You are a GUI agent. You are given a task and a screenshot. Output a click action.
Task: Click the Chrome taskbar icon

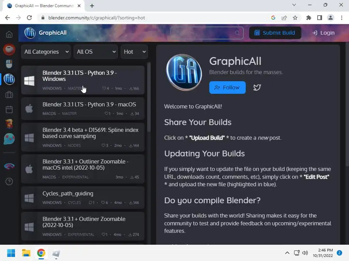coord(41,253)
